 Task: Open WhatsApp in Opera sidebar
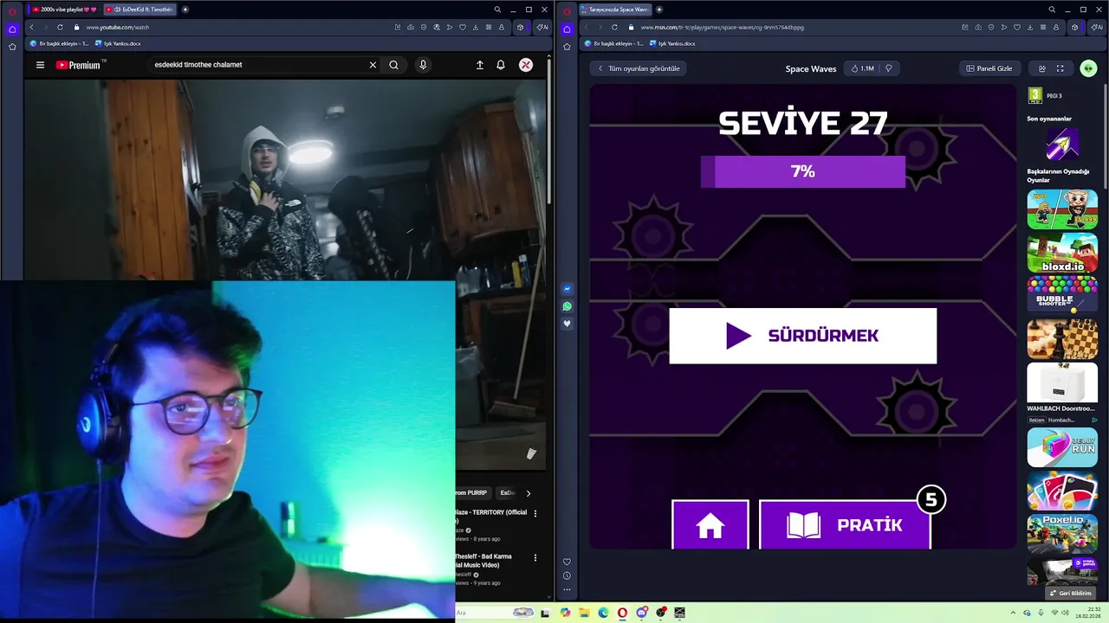point(567,306)
